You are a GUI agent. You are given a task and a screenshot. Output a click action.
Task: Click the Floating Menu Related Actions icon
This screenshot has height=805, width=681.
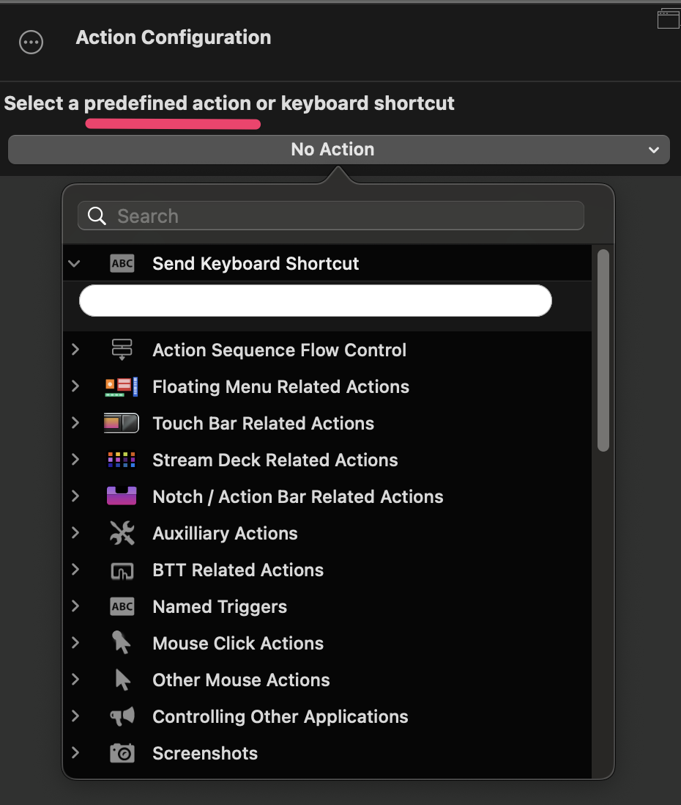click(x=121, y=386)
